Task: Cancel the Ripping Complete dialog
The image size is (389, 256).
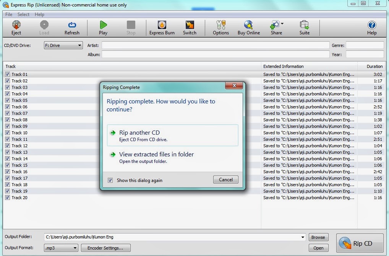Action: (226, 179)
